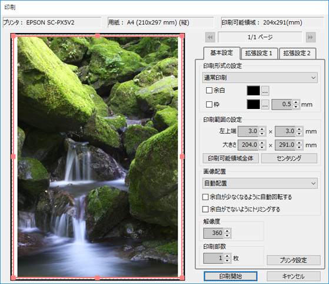Open the 自動配置 image placement dropdown
Screen dimensions: 329x284
[x=260, y=183]
